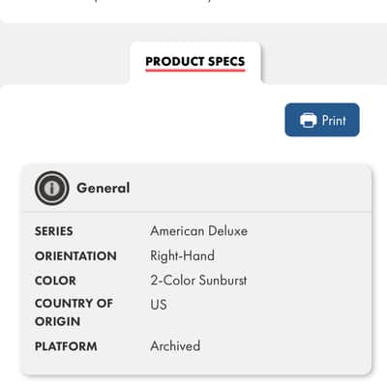Click the COUNTRY OF ORIGIN label

coord(74,313)
